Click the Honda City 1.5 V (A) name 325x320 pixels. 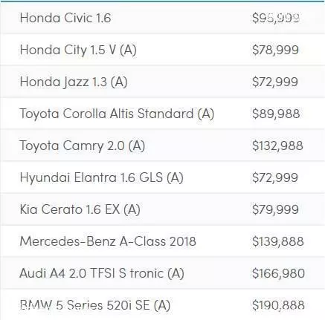click(78, 50)
